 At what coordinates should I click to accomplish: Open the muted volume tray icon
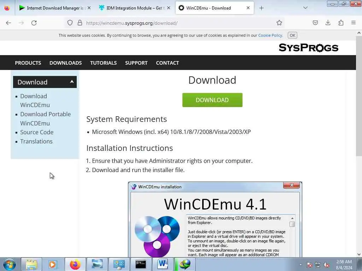pos(326,265)
